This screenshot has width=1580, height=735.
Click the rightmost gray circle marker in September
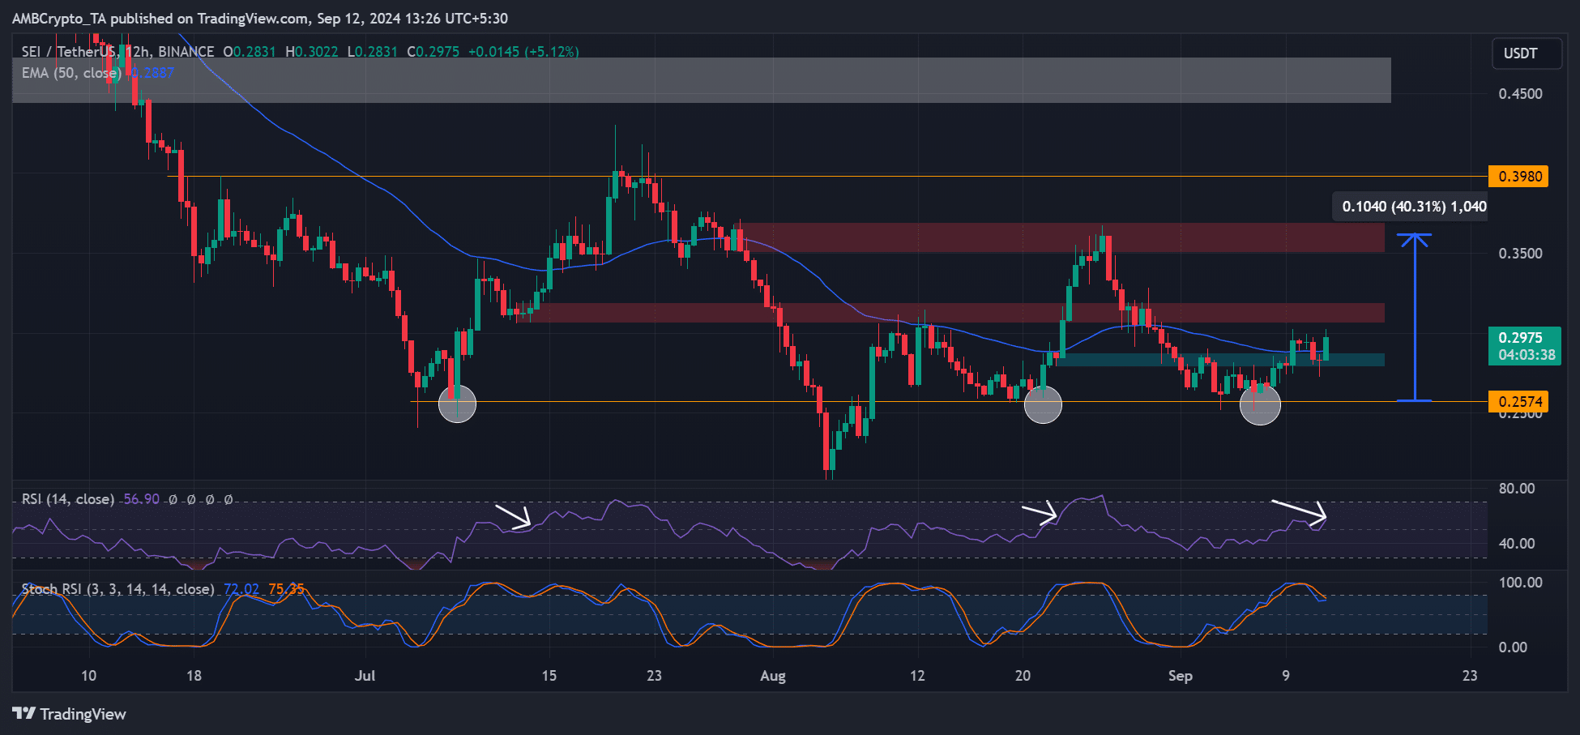point(1260,404)
